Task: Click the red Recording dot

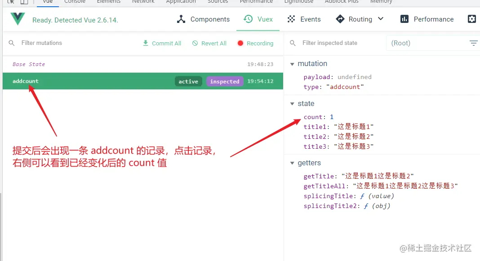Action: click(240, 43)
